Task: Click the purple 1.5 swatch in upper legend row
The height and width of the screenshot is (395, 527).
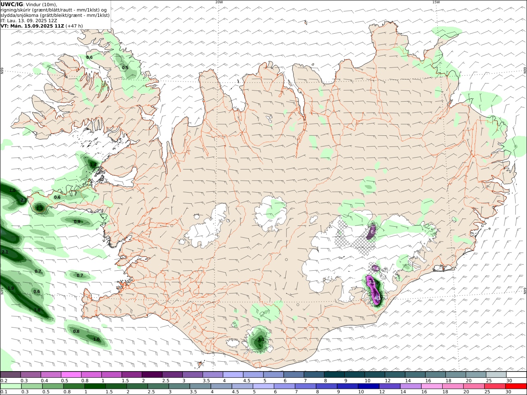Action: 132,374
